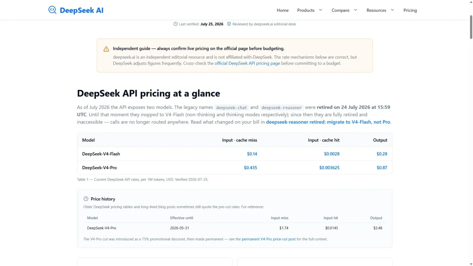This screenshot has height=266, width=473.
Task: Click the page vertical scrollbar thumb
Action: pos(471,27)
